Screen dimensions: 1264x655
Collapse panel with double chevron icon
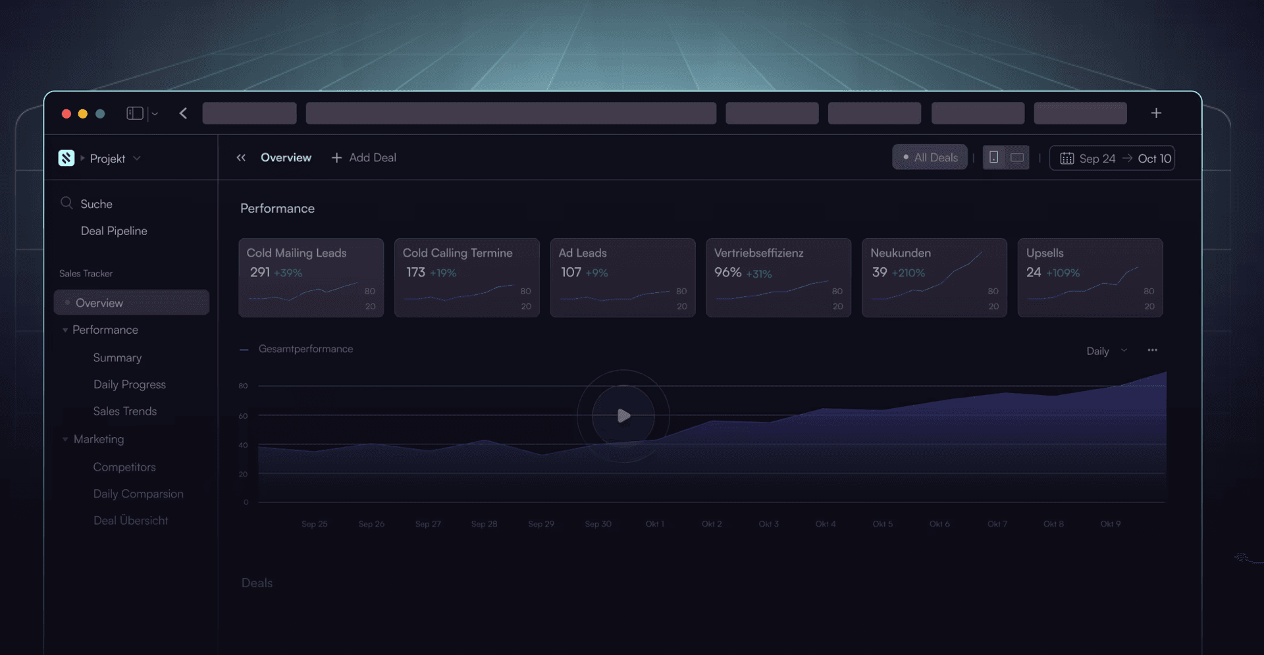pos(241,158)
